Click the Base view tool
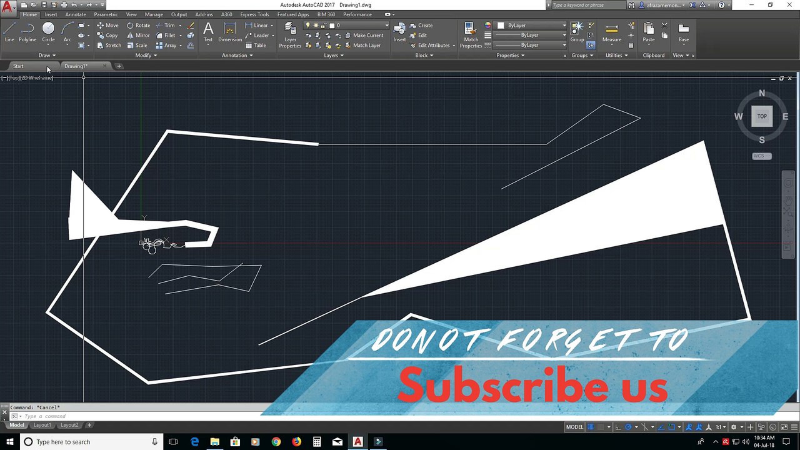 coord(684,32)
